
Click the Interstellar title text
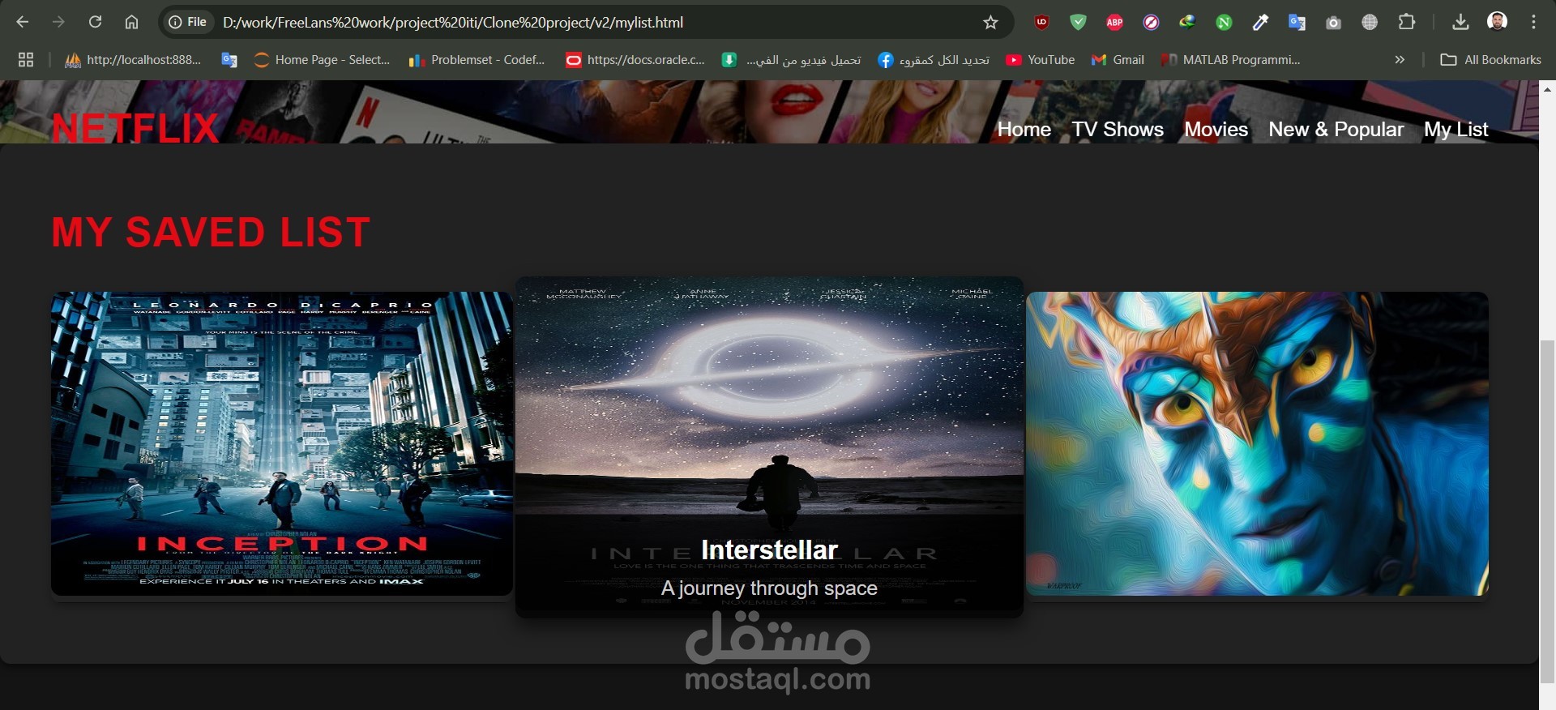[x=769, y=550]
